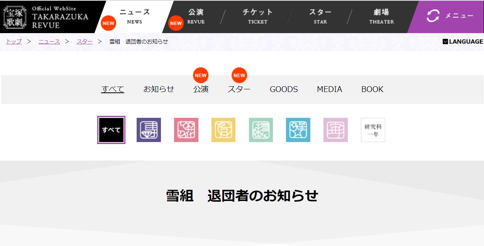Click breadcrumb text 雪組 退団者のお知らせ
484x246 pixels.
pyautogui.click(x=139, y=42)
